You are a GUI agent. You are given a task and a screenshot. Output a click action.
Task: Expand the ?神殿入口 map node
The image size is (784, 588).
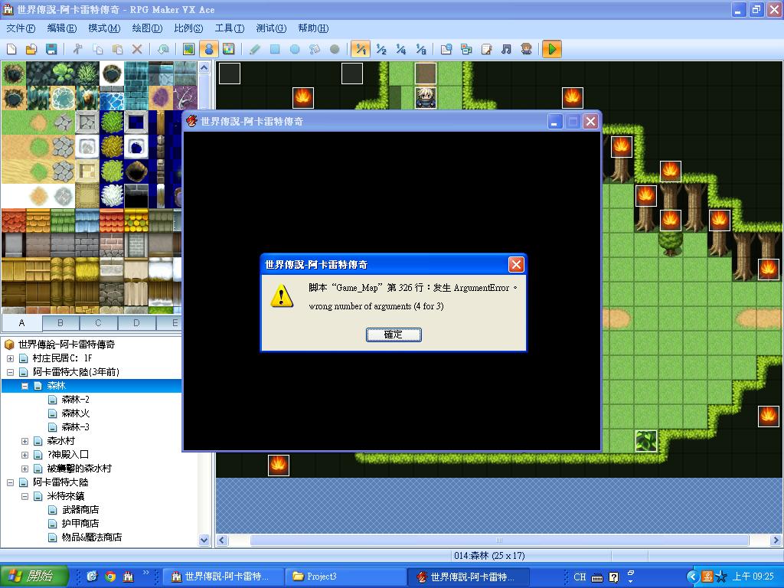pyautogui.click(x=24, y=455)
